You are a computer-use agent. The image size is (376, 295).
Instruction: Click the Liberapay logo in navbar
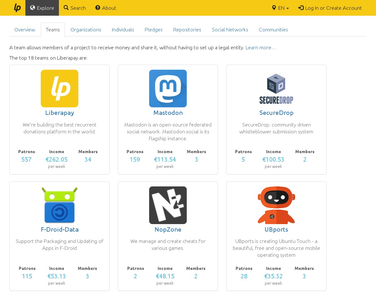point(17,8)
